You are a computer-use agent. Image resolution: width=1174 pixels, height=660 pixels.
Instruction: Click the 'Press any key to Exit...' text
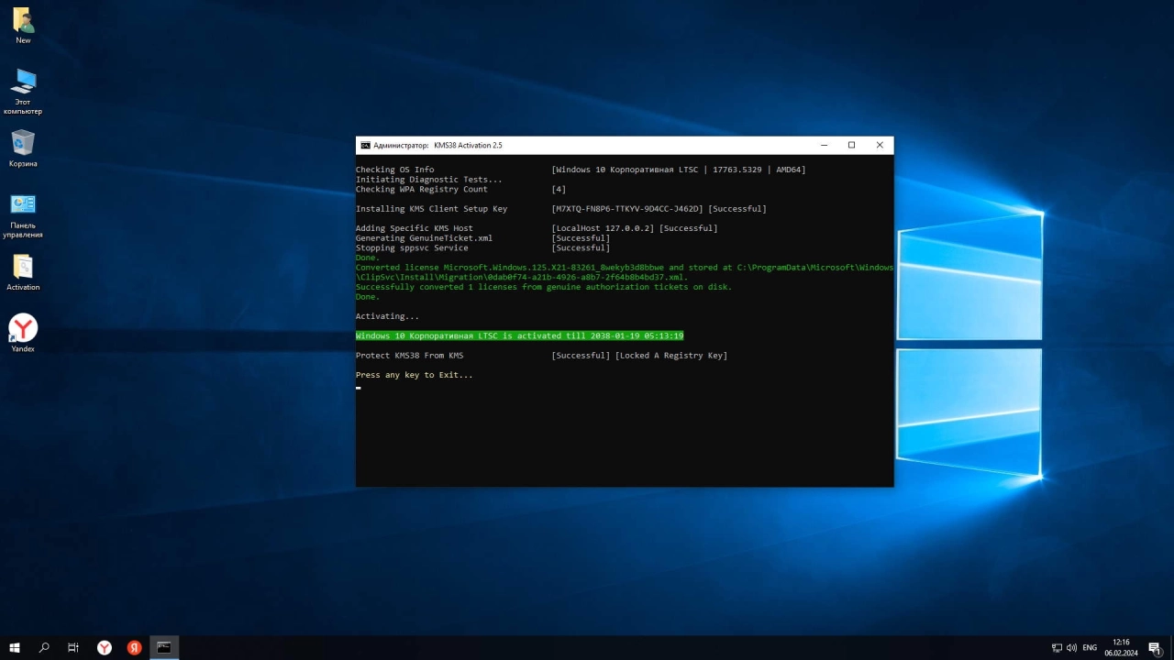coord(415,375)
